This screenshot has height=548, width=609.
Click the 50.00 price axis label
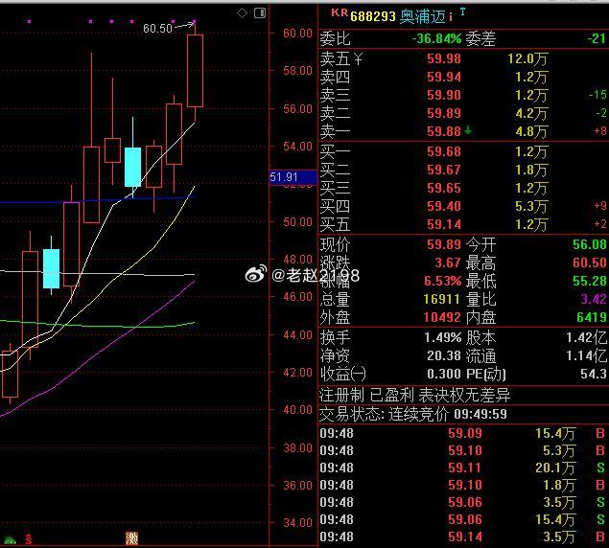[x=297, y=222]
